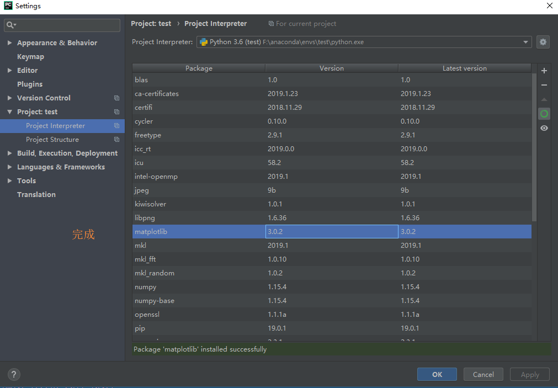The width and height of the screenshot is (558, 388).
Task: Select the icc_rt package row
Action: click(x=332, y=149)
